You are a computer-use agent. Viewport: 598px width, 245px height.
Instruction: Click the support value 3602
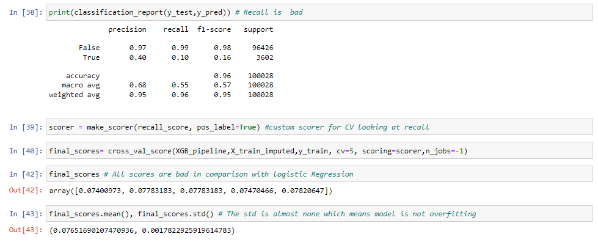(x=265, y=57)
